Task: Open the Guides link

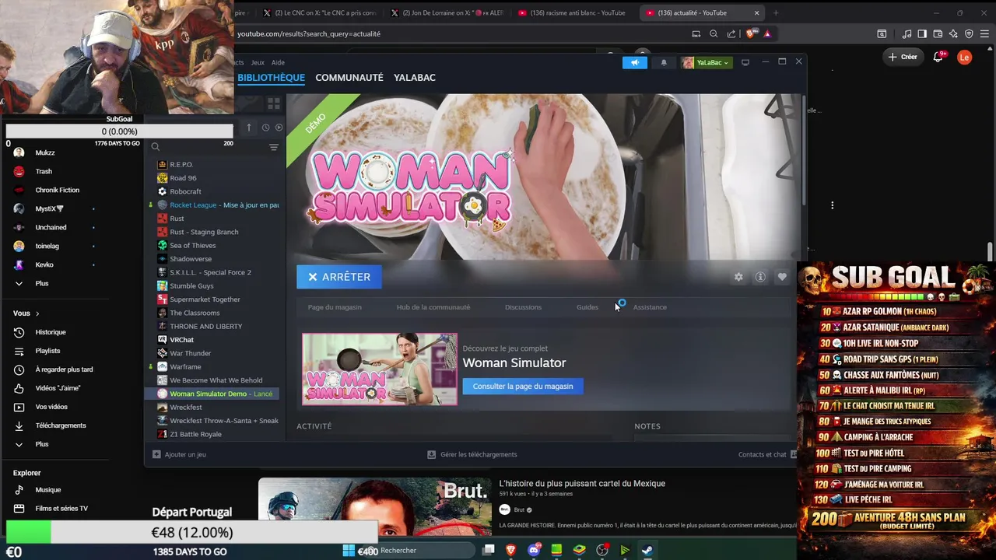Action: [x=587, y=307]
